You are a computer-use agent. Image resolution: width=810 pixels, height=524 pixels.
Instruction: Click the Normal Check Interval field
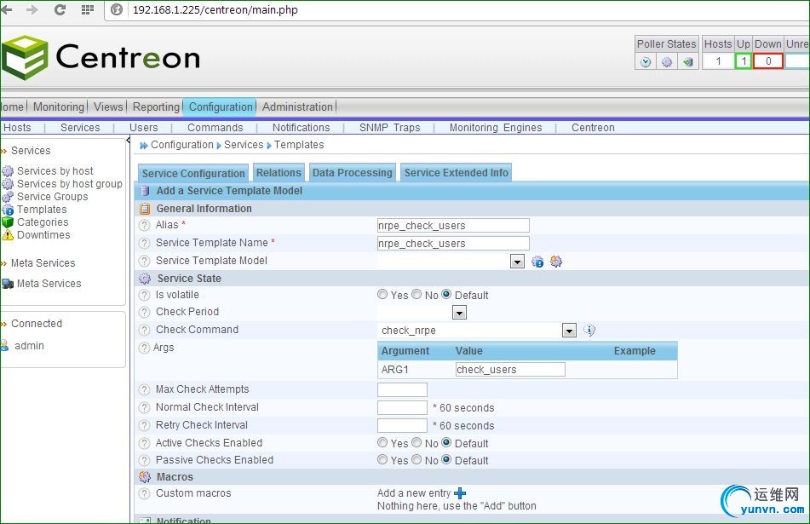[402, 408]
